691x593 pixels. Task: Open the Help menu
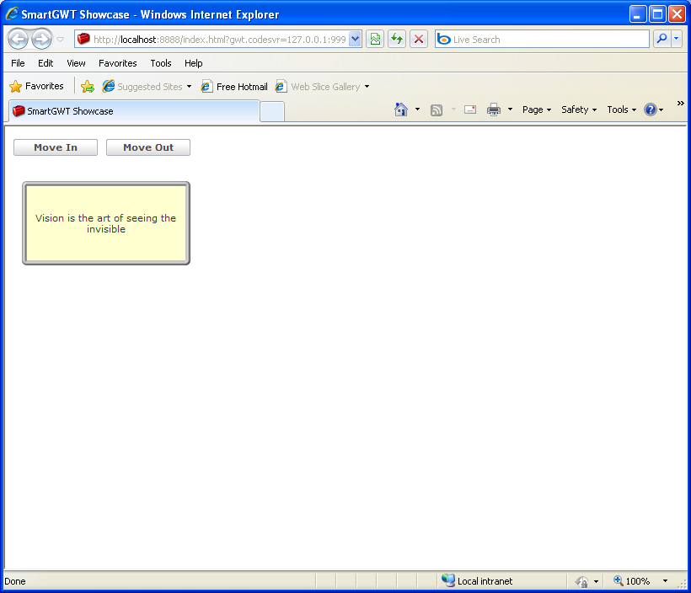(194, 63)
